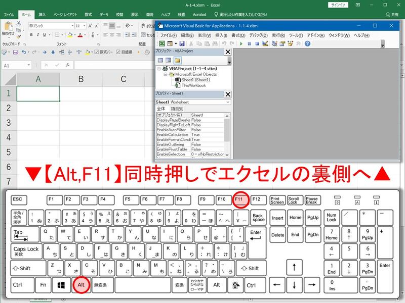Click the 実行したい作業を入力してください search box
Viewport: 405px width, 303px height.
(241, 15)
